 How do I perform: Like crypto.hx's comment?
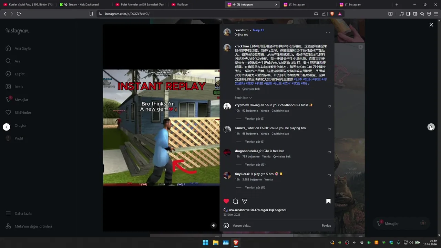click(330, 106)
